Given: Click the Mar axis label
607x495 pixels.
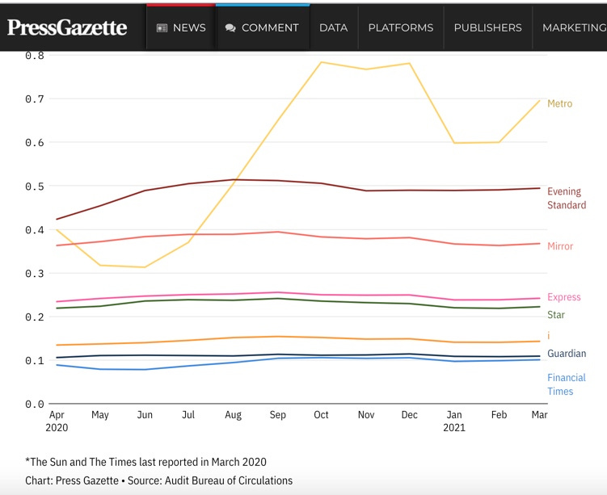Looking at the screenshot, I should [x=539, y=415].
